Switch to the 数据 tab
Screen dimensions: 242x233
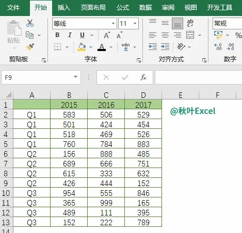pyautogui.click(x=146, y=8)
